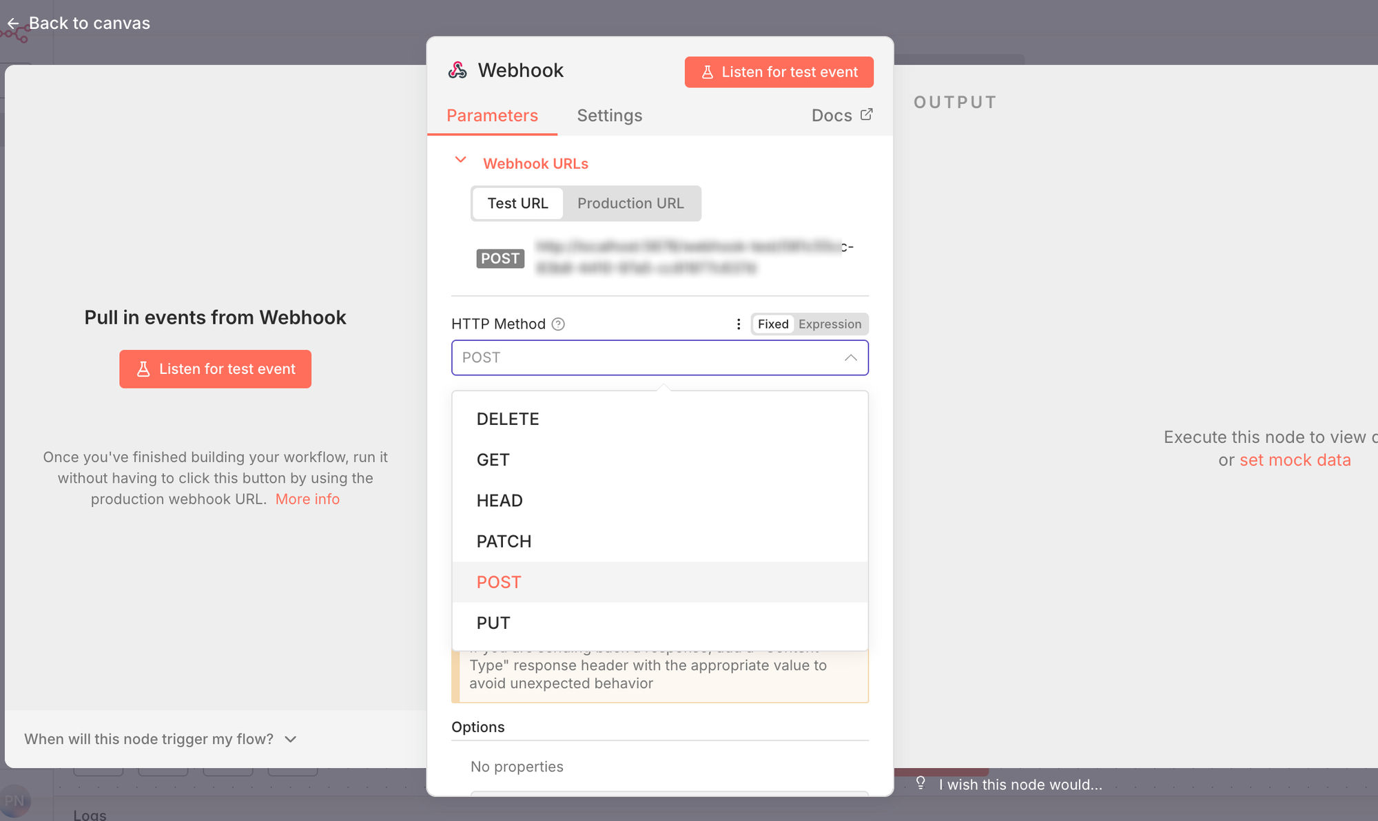The image size is (1378, 821).
Task: Close the HTTP Method dropdown arrow
Action: click(x=851, y=357)
